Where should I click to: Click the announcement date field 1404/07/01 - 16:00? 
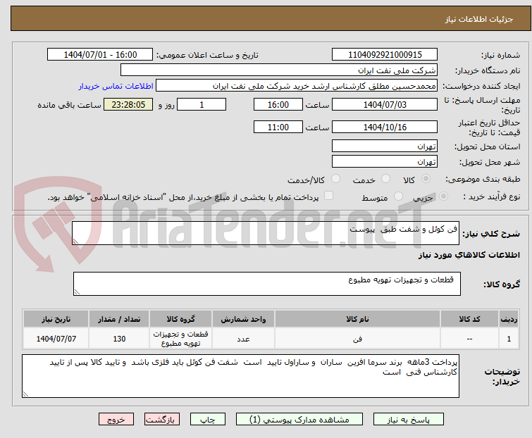[100, 55]
